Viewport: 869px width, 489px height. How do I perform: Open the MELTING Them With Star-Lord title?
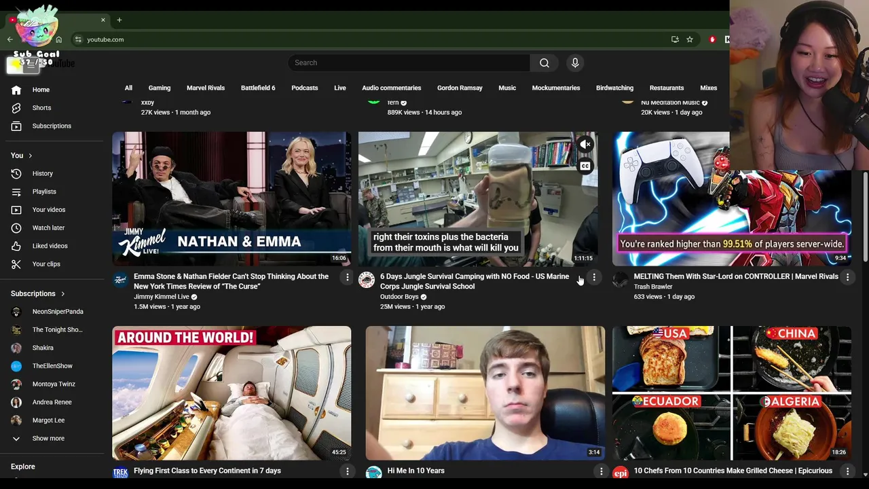click(736, 276)
